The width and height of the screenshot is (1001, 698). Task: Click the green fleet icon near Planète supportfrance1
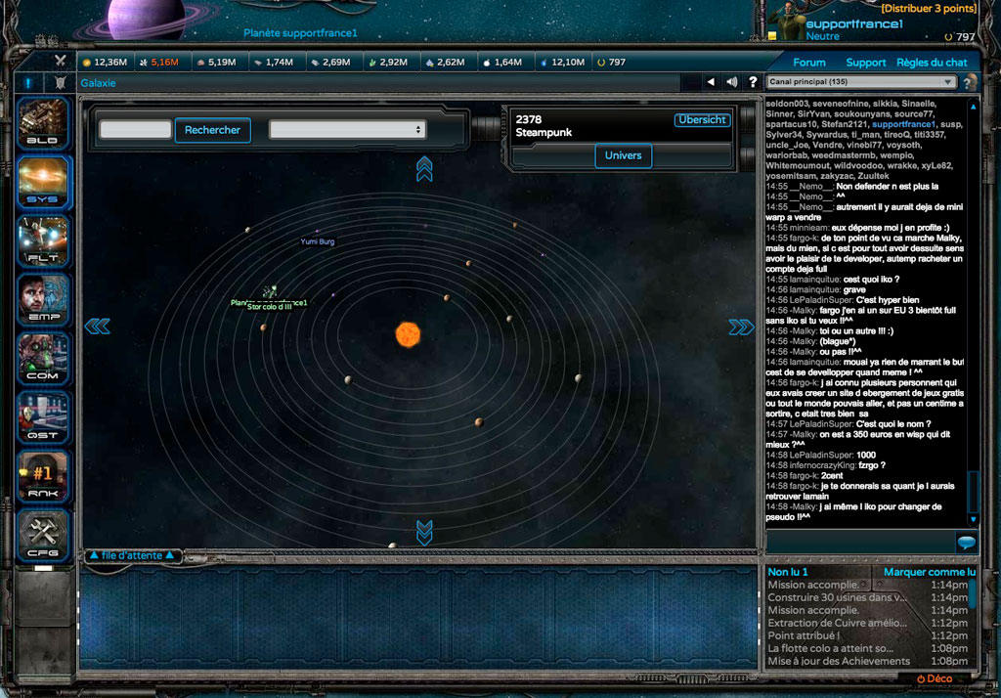point(270,292)
